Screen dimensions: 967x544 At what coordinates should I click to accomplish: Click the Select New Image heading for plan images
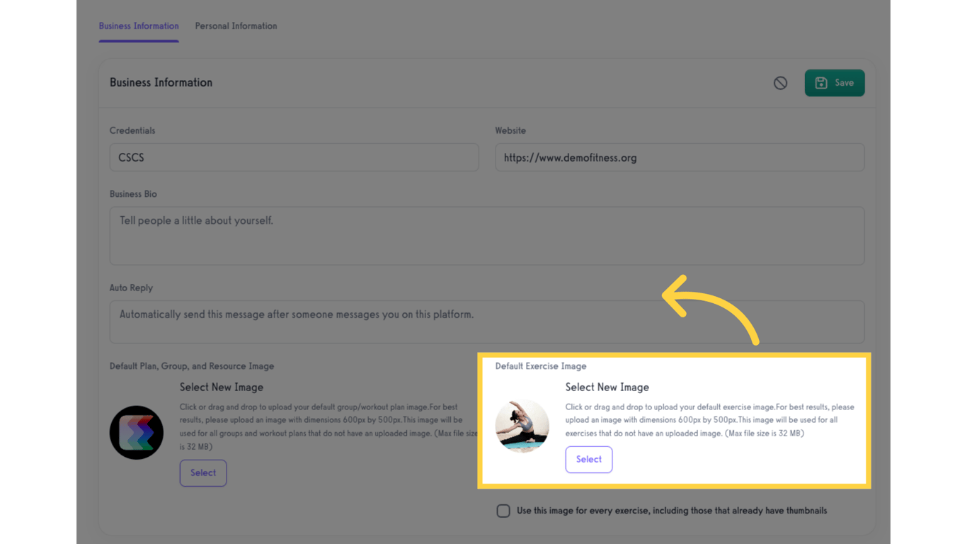pyautogui.click(x=221, y=387)
